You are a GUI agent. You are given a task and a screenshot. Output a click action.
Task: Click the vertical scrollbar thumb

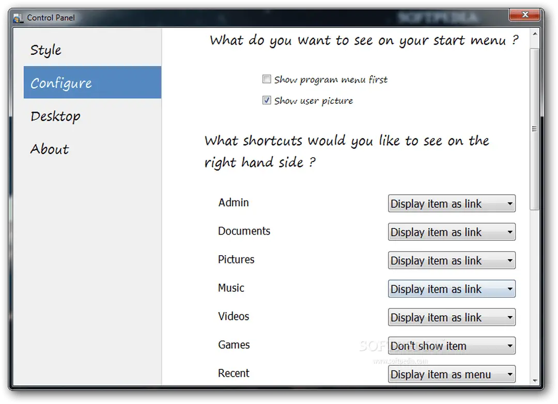tap(534, 129)
